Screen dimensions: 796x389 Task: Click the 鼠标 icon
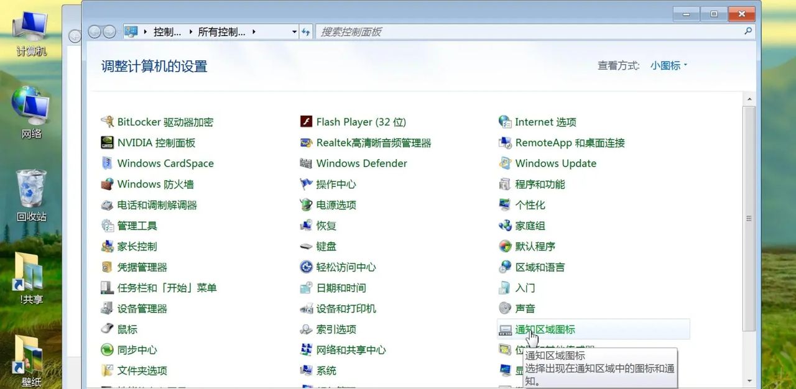(x=107, y=329)
